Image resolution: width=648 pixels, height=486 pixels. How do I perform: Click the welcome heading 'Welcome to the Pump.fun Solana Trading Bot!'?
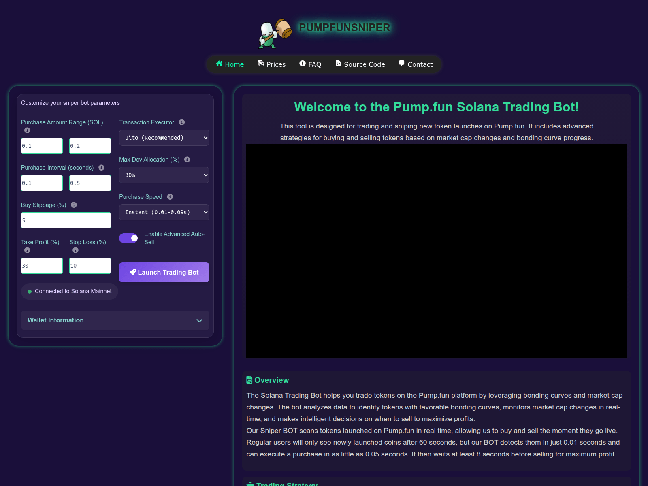pos(437,107)
